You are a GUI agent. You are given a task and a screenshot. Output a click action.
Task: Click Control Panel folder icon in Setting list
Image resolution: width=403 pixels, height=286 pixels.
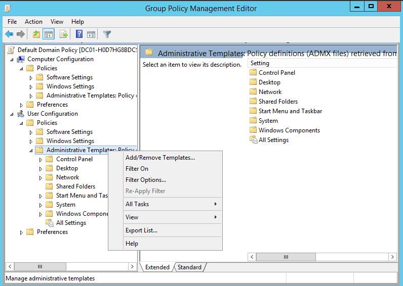253,72
